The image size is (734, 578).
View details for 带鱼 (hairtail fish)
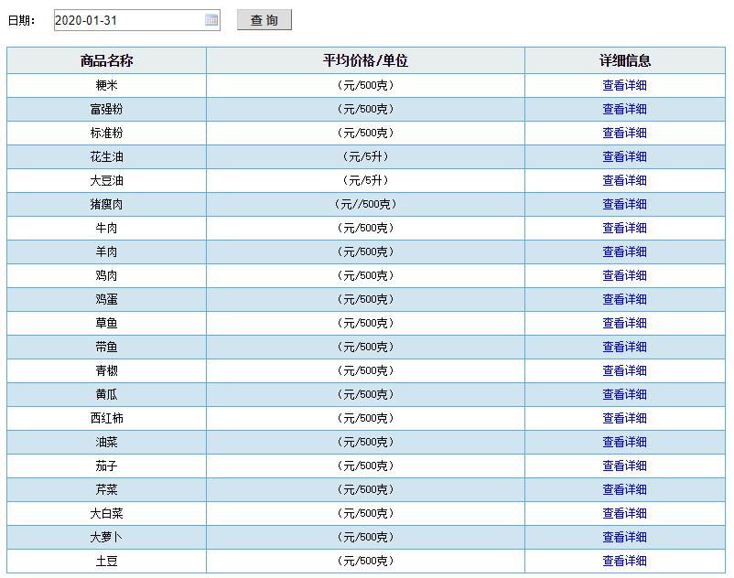pos(625,346)
